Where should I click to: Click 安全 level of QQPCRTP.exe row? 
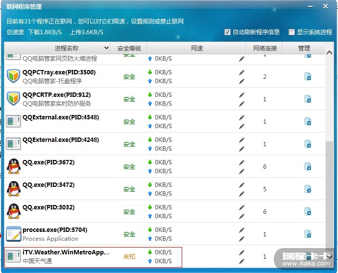pos(129,99)
